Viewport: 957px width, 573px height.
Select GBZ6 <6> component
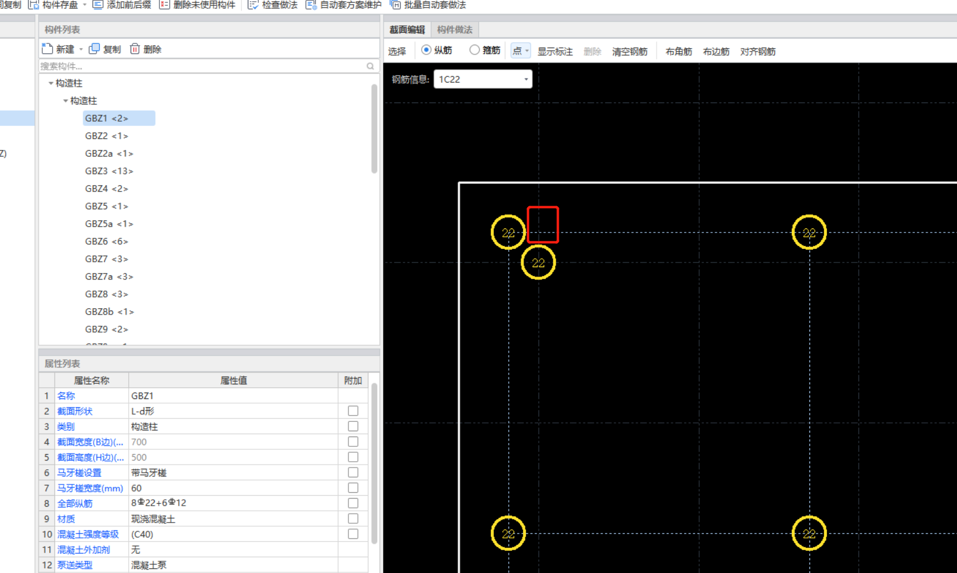click(x=107, y=241)
